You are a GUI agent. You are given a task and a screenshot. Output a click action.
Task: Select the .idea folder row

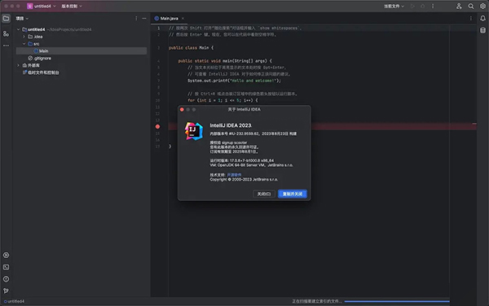click(81, 37)
